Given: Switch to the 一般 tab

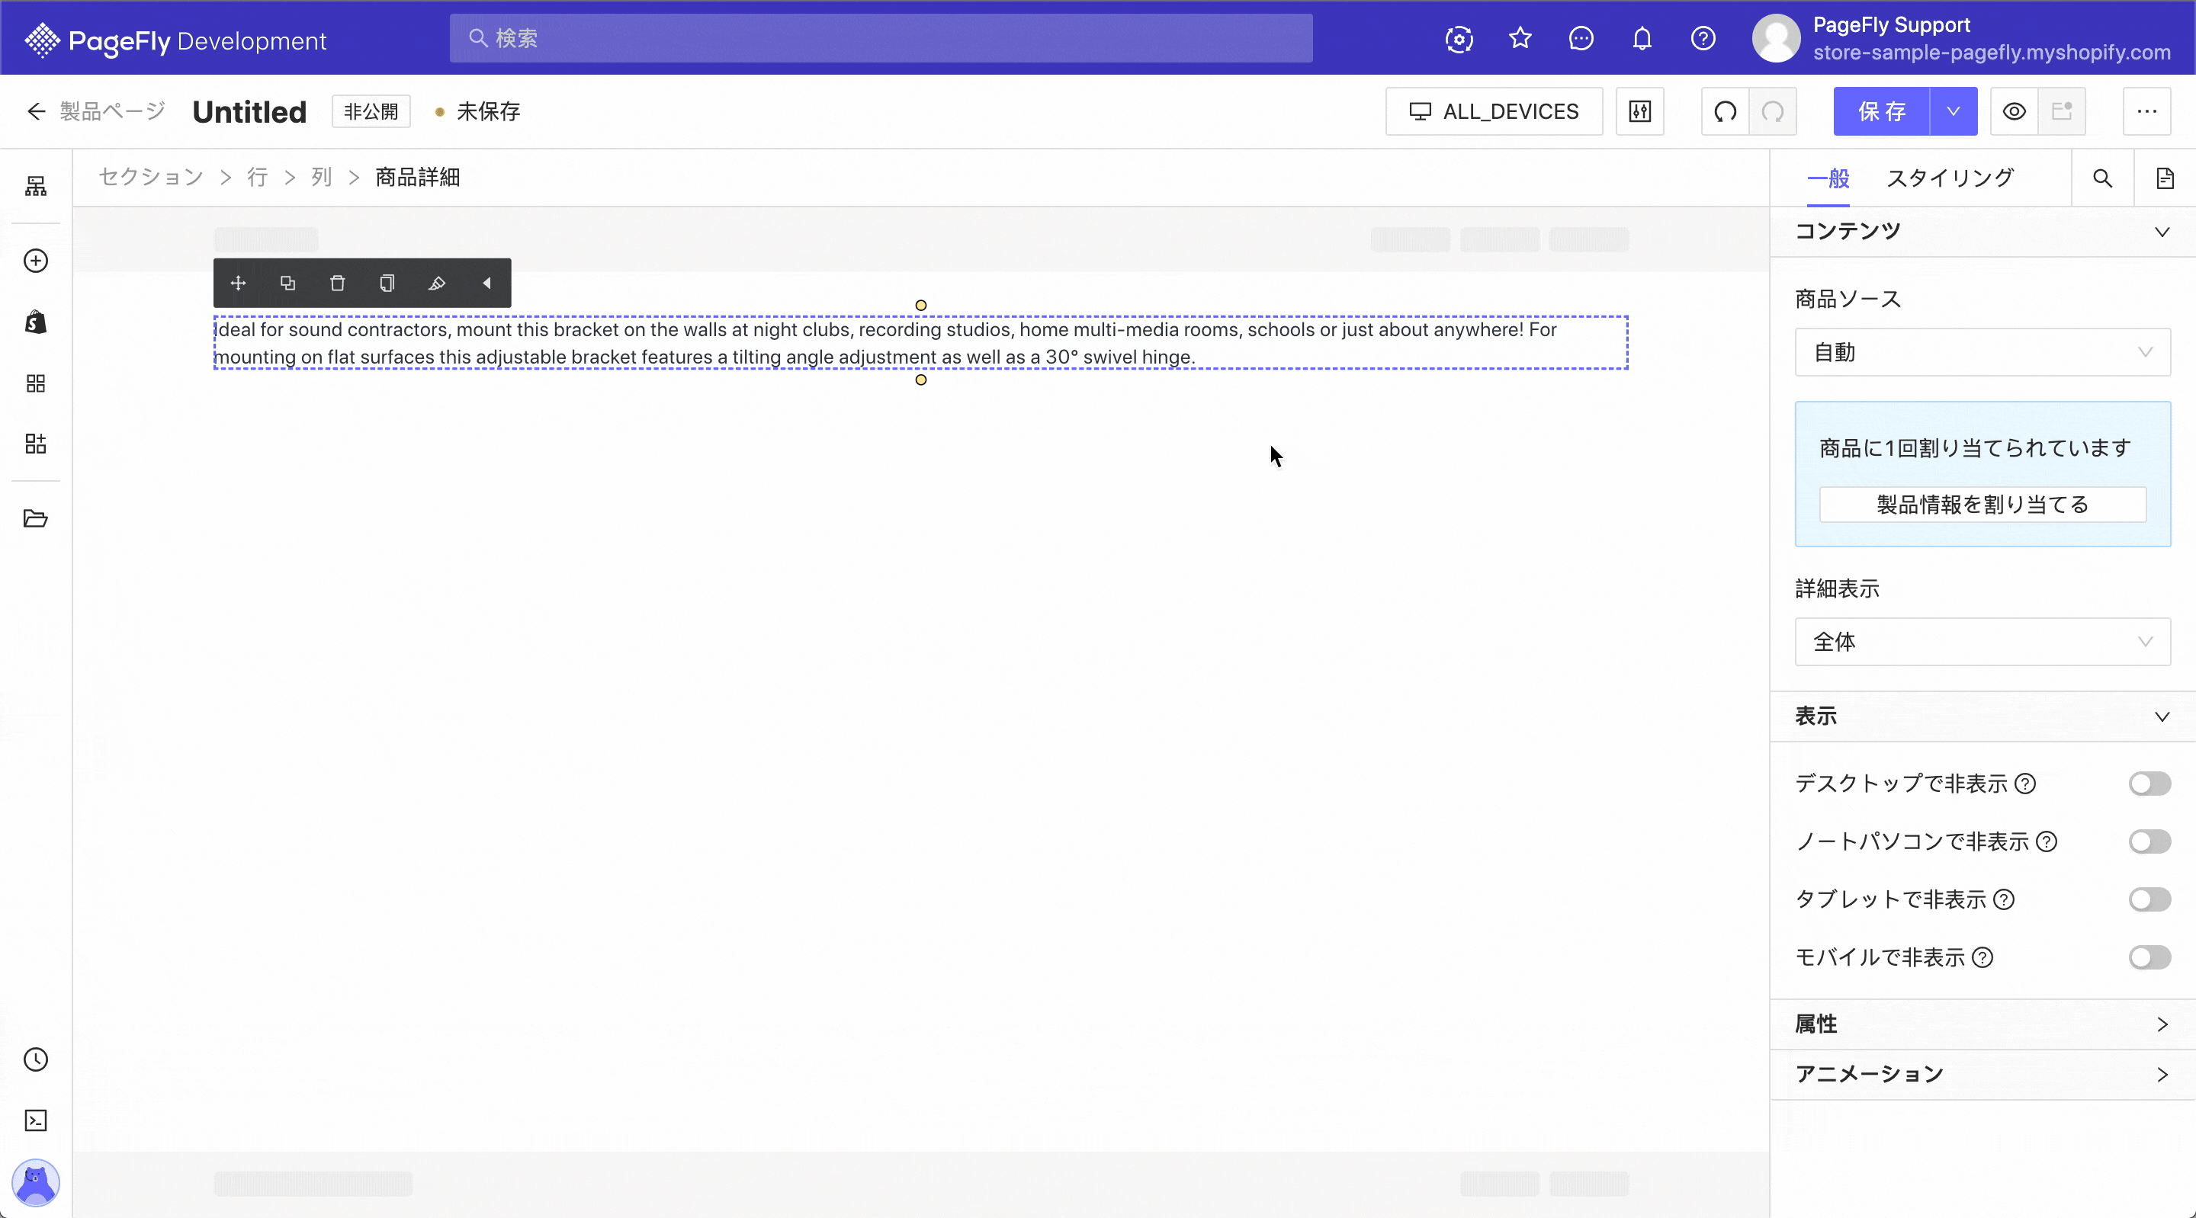Looking at the screenshot, I should [x=1828, y=178].
